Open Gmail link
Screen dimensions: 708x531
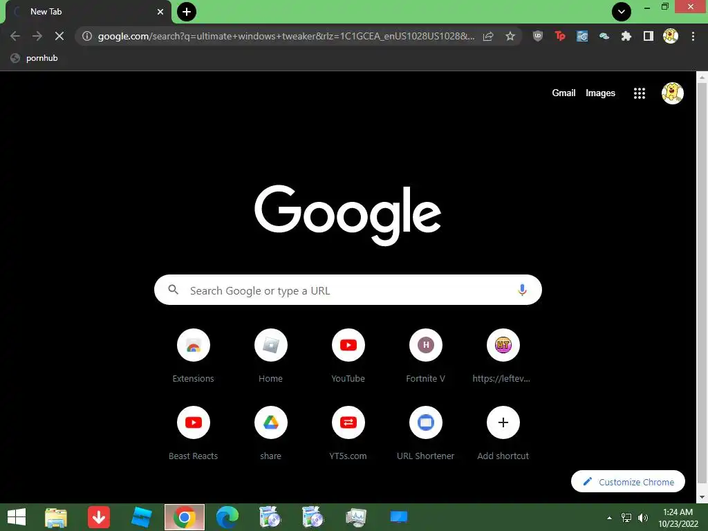point(563,93)
